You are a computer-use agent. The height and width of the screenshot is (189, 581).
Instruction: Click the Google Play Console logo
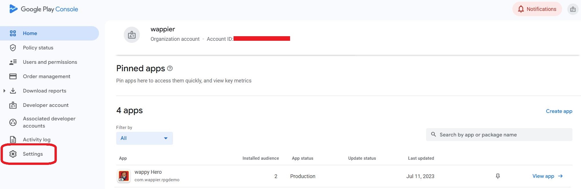pos(44,9)
